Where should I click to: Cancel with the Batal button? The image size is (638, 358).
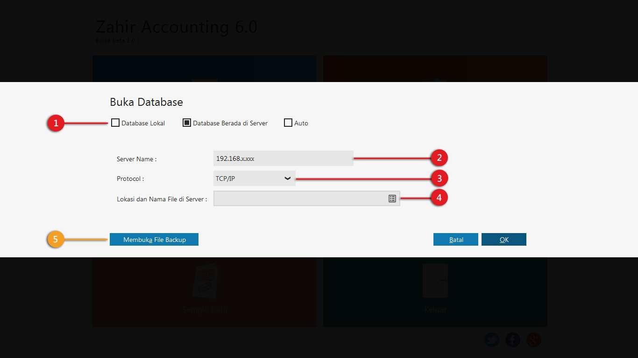[x=456, y=240]
